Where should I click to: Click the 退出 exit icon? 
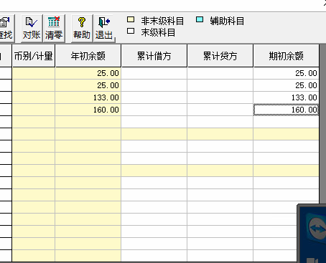tap(104, 29)
